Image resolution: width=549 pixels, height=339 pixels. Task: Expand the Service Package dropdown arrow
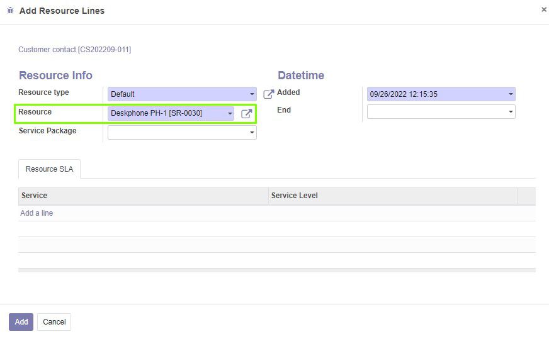[x=252, y=133]
